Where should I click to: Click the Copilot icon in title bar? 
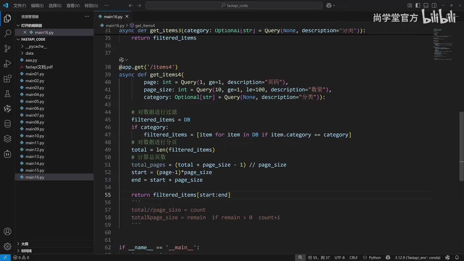click(x=329, y=5)
